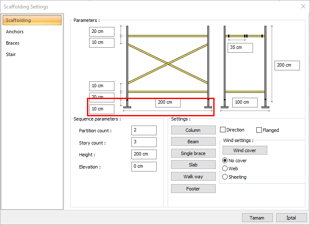Open the Braces settings page

[x=13, y=43]
